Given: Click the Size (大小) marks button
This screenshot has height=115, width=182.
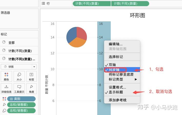Looking at the screenshot, I should point(19,76).
